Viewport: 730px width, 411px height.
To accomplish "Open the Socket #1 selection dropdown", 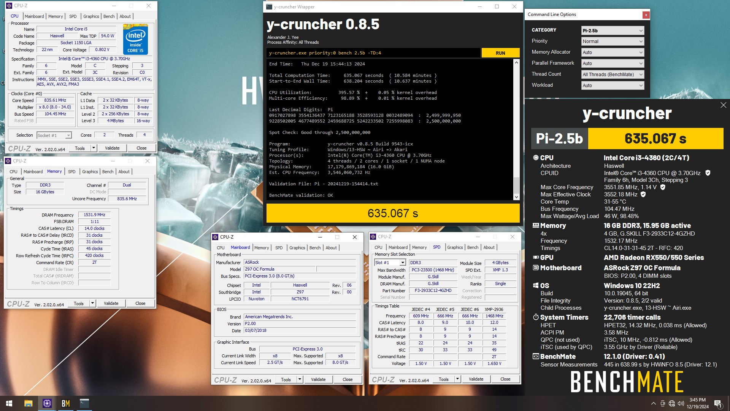I will [54, 135].
